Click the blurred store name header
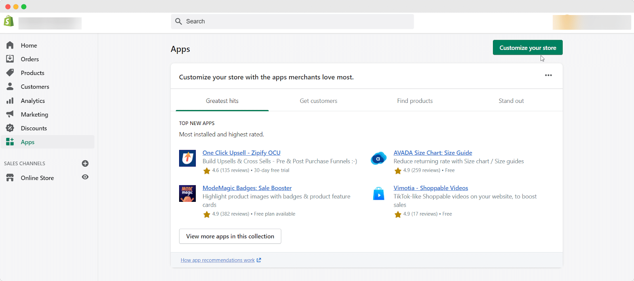634x281 pixels. click(x=50, y=23)
